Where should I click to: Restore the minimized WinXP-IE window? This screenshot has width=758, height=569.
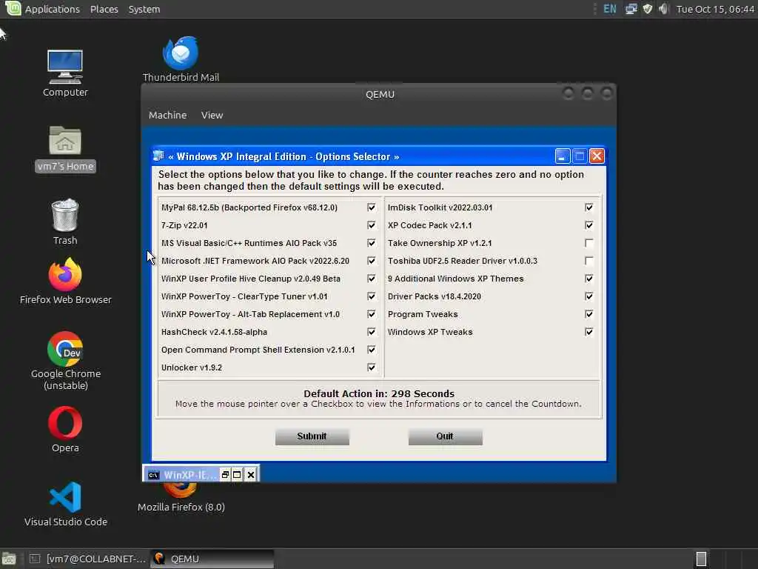pyautogui.click(x=225, y=475)
